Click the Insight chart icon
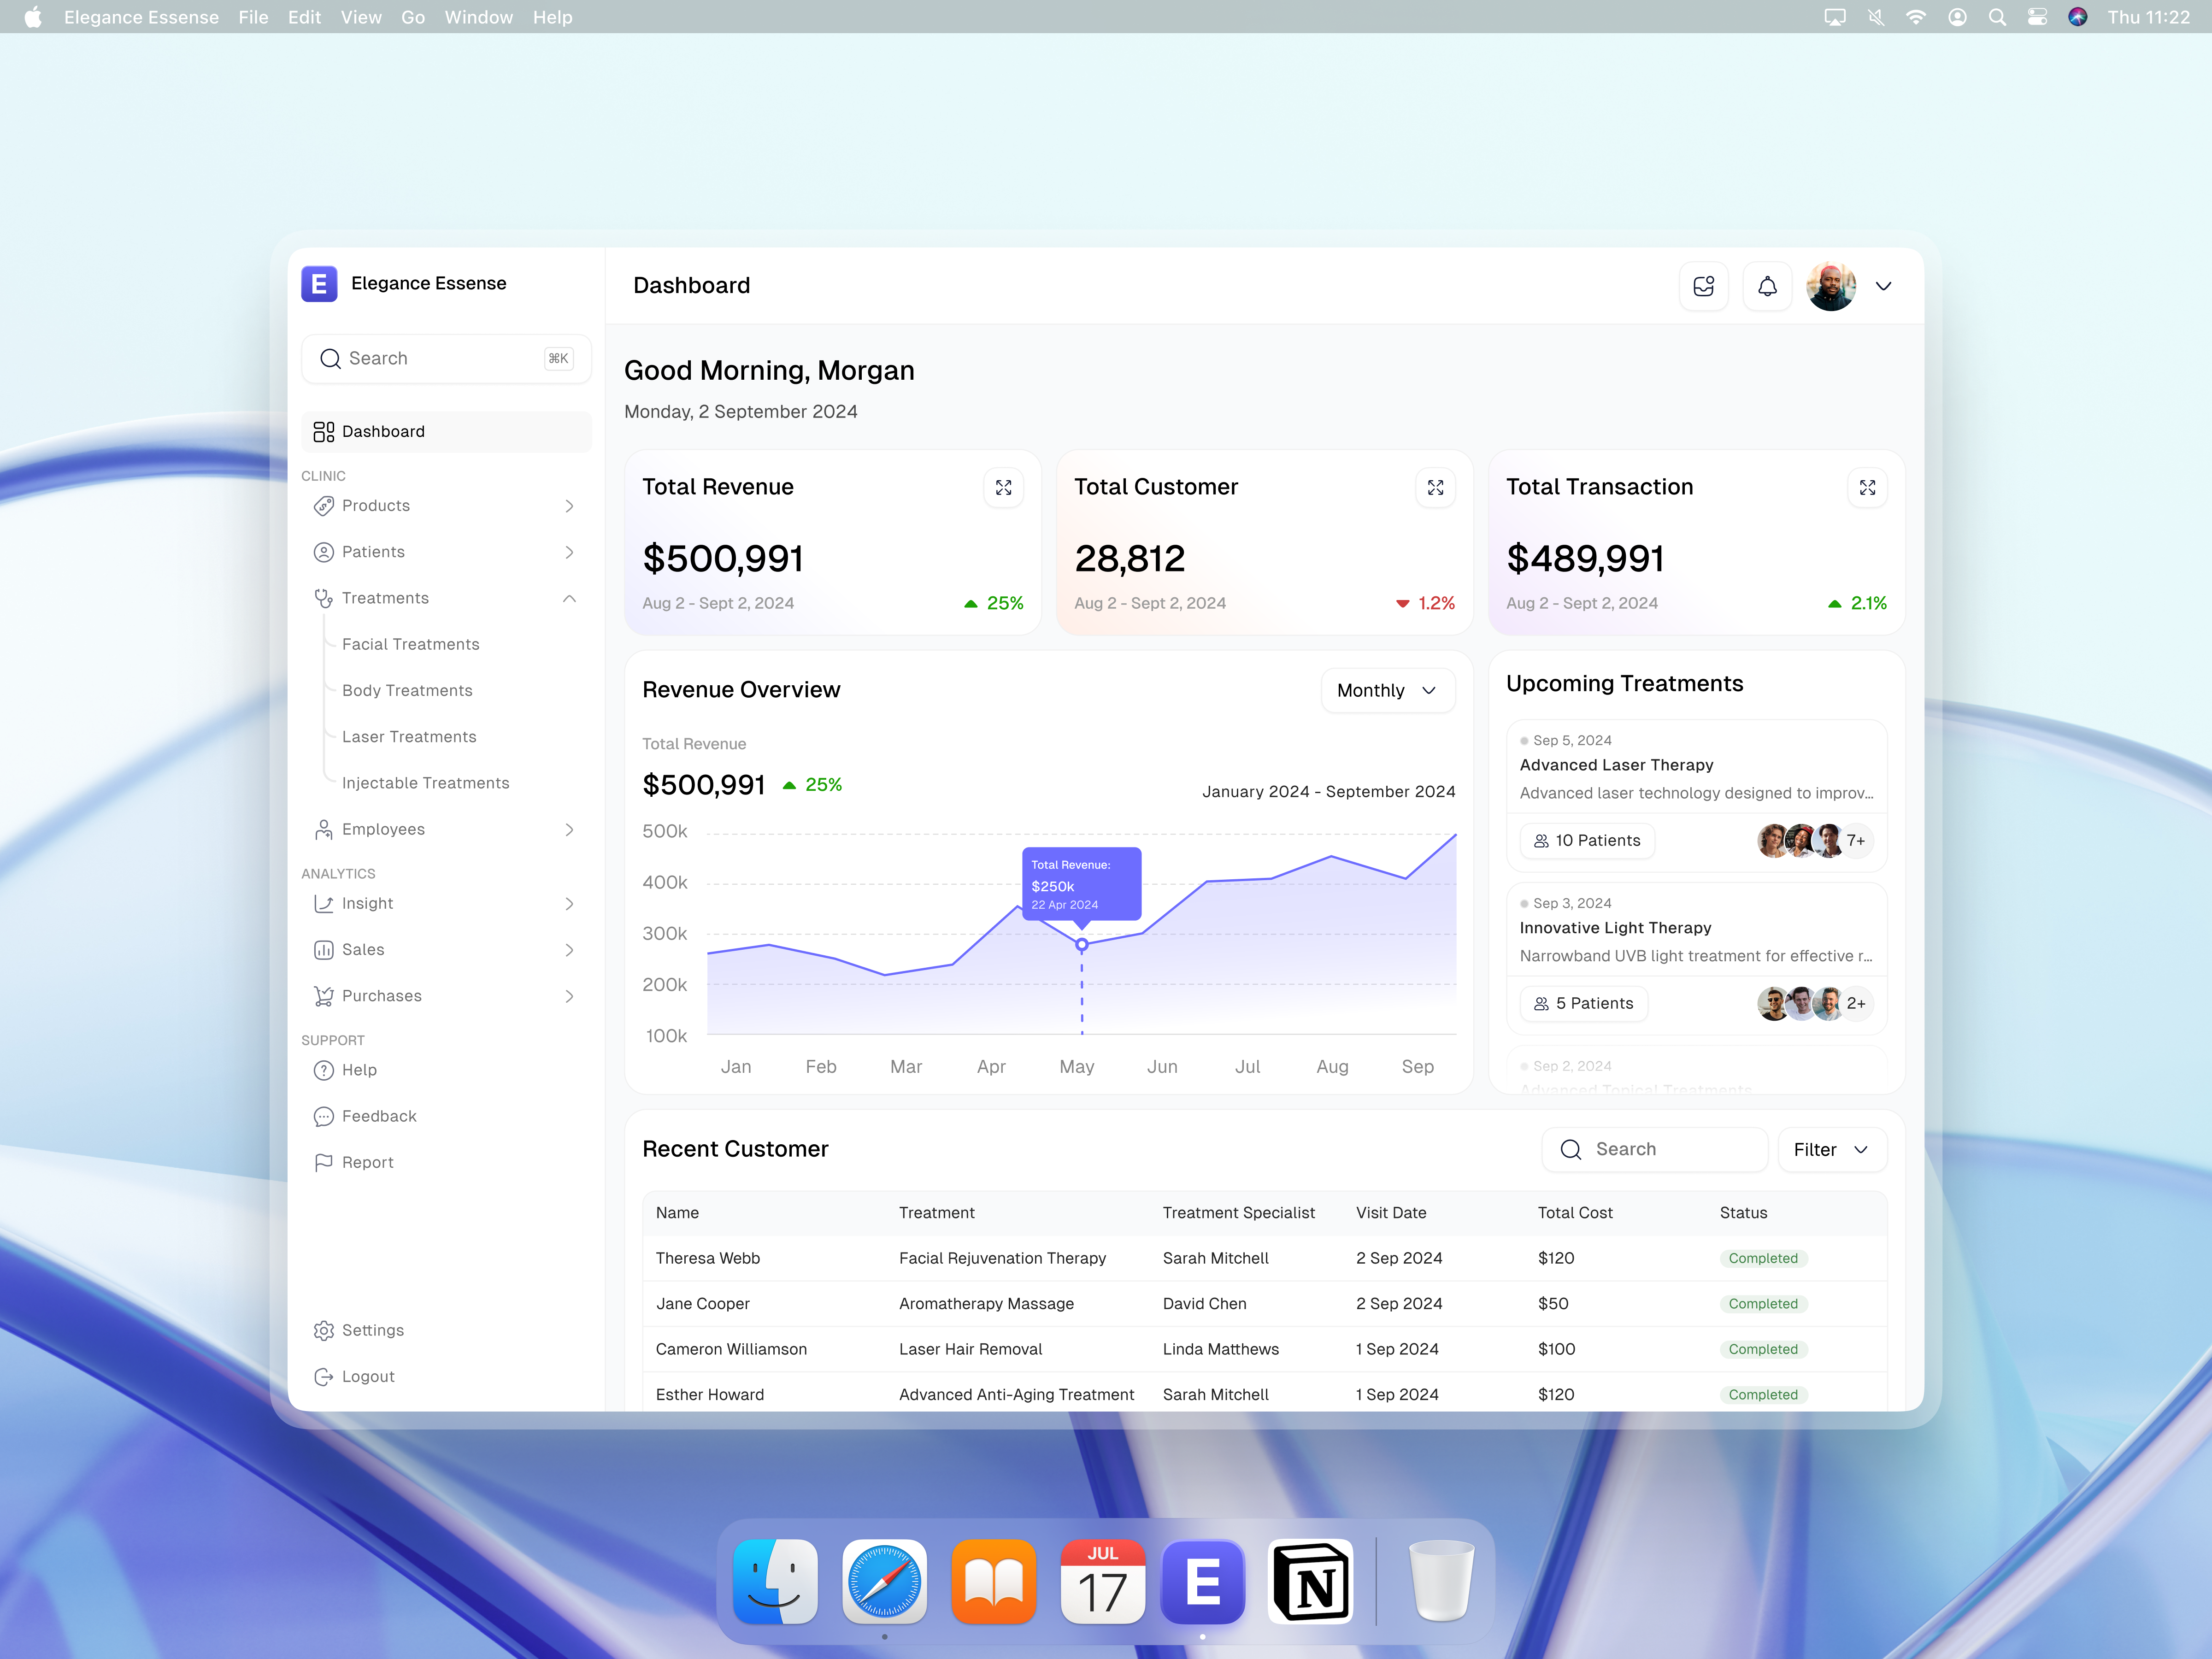The image size is (2212, 1659). pos(323,904)
